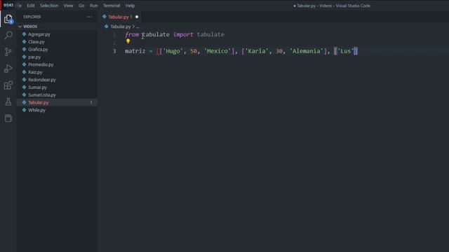Click the 'from' keyword on line 1

click(132, 34)
